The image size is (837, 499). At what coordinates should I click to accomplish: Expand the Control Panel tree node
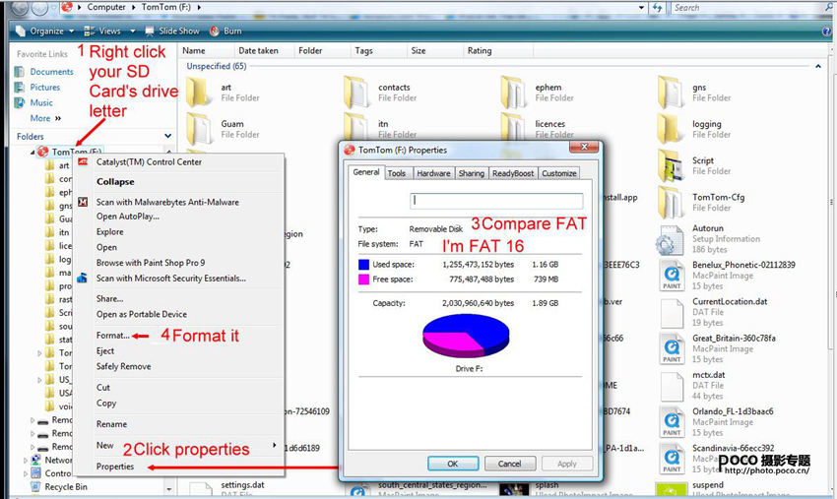point(25,473)
